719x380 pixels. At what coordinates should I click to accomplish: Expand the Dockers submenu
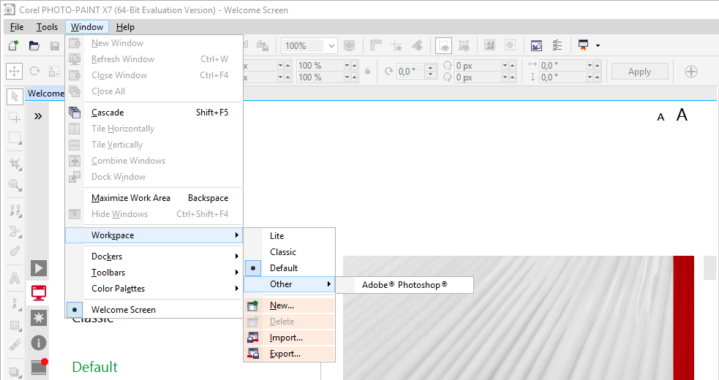[x=154, y=256]
